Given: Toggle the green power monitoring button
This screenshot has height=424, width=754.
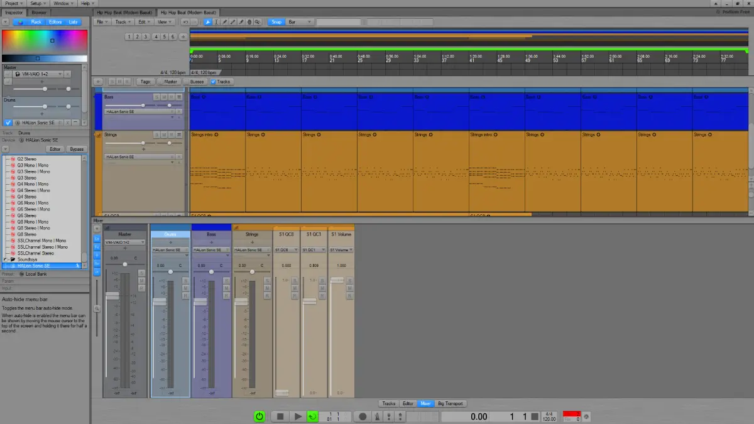Looking at the screenshot, I should (260, 416).
